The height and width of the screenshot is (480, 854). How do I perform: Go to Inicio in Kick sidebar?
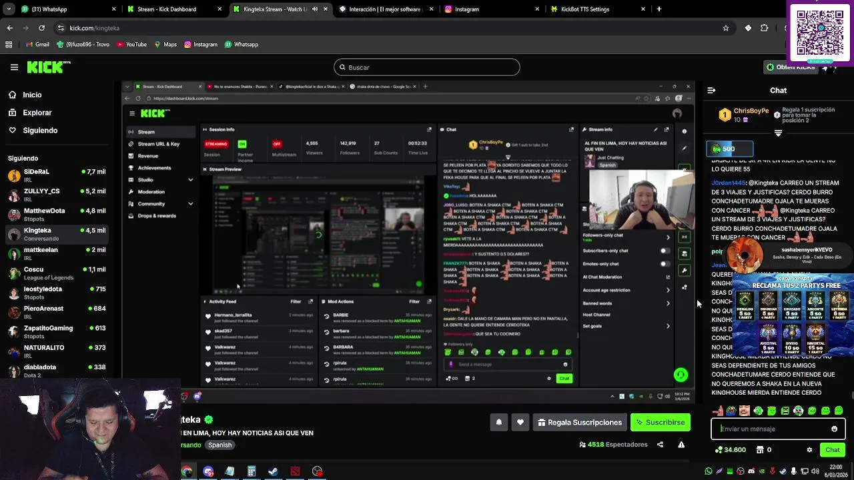tap(32, 95)
